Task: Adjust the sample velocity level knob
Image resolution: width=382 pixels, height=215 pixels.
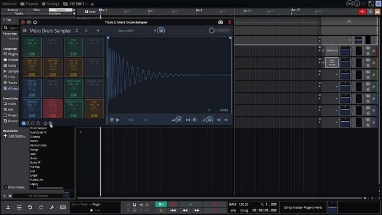Action: tap(210, 120)
